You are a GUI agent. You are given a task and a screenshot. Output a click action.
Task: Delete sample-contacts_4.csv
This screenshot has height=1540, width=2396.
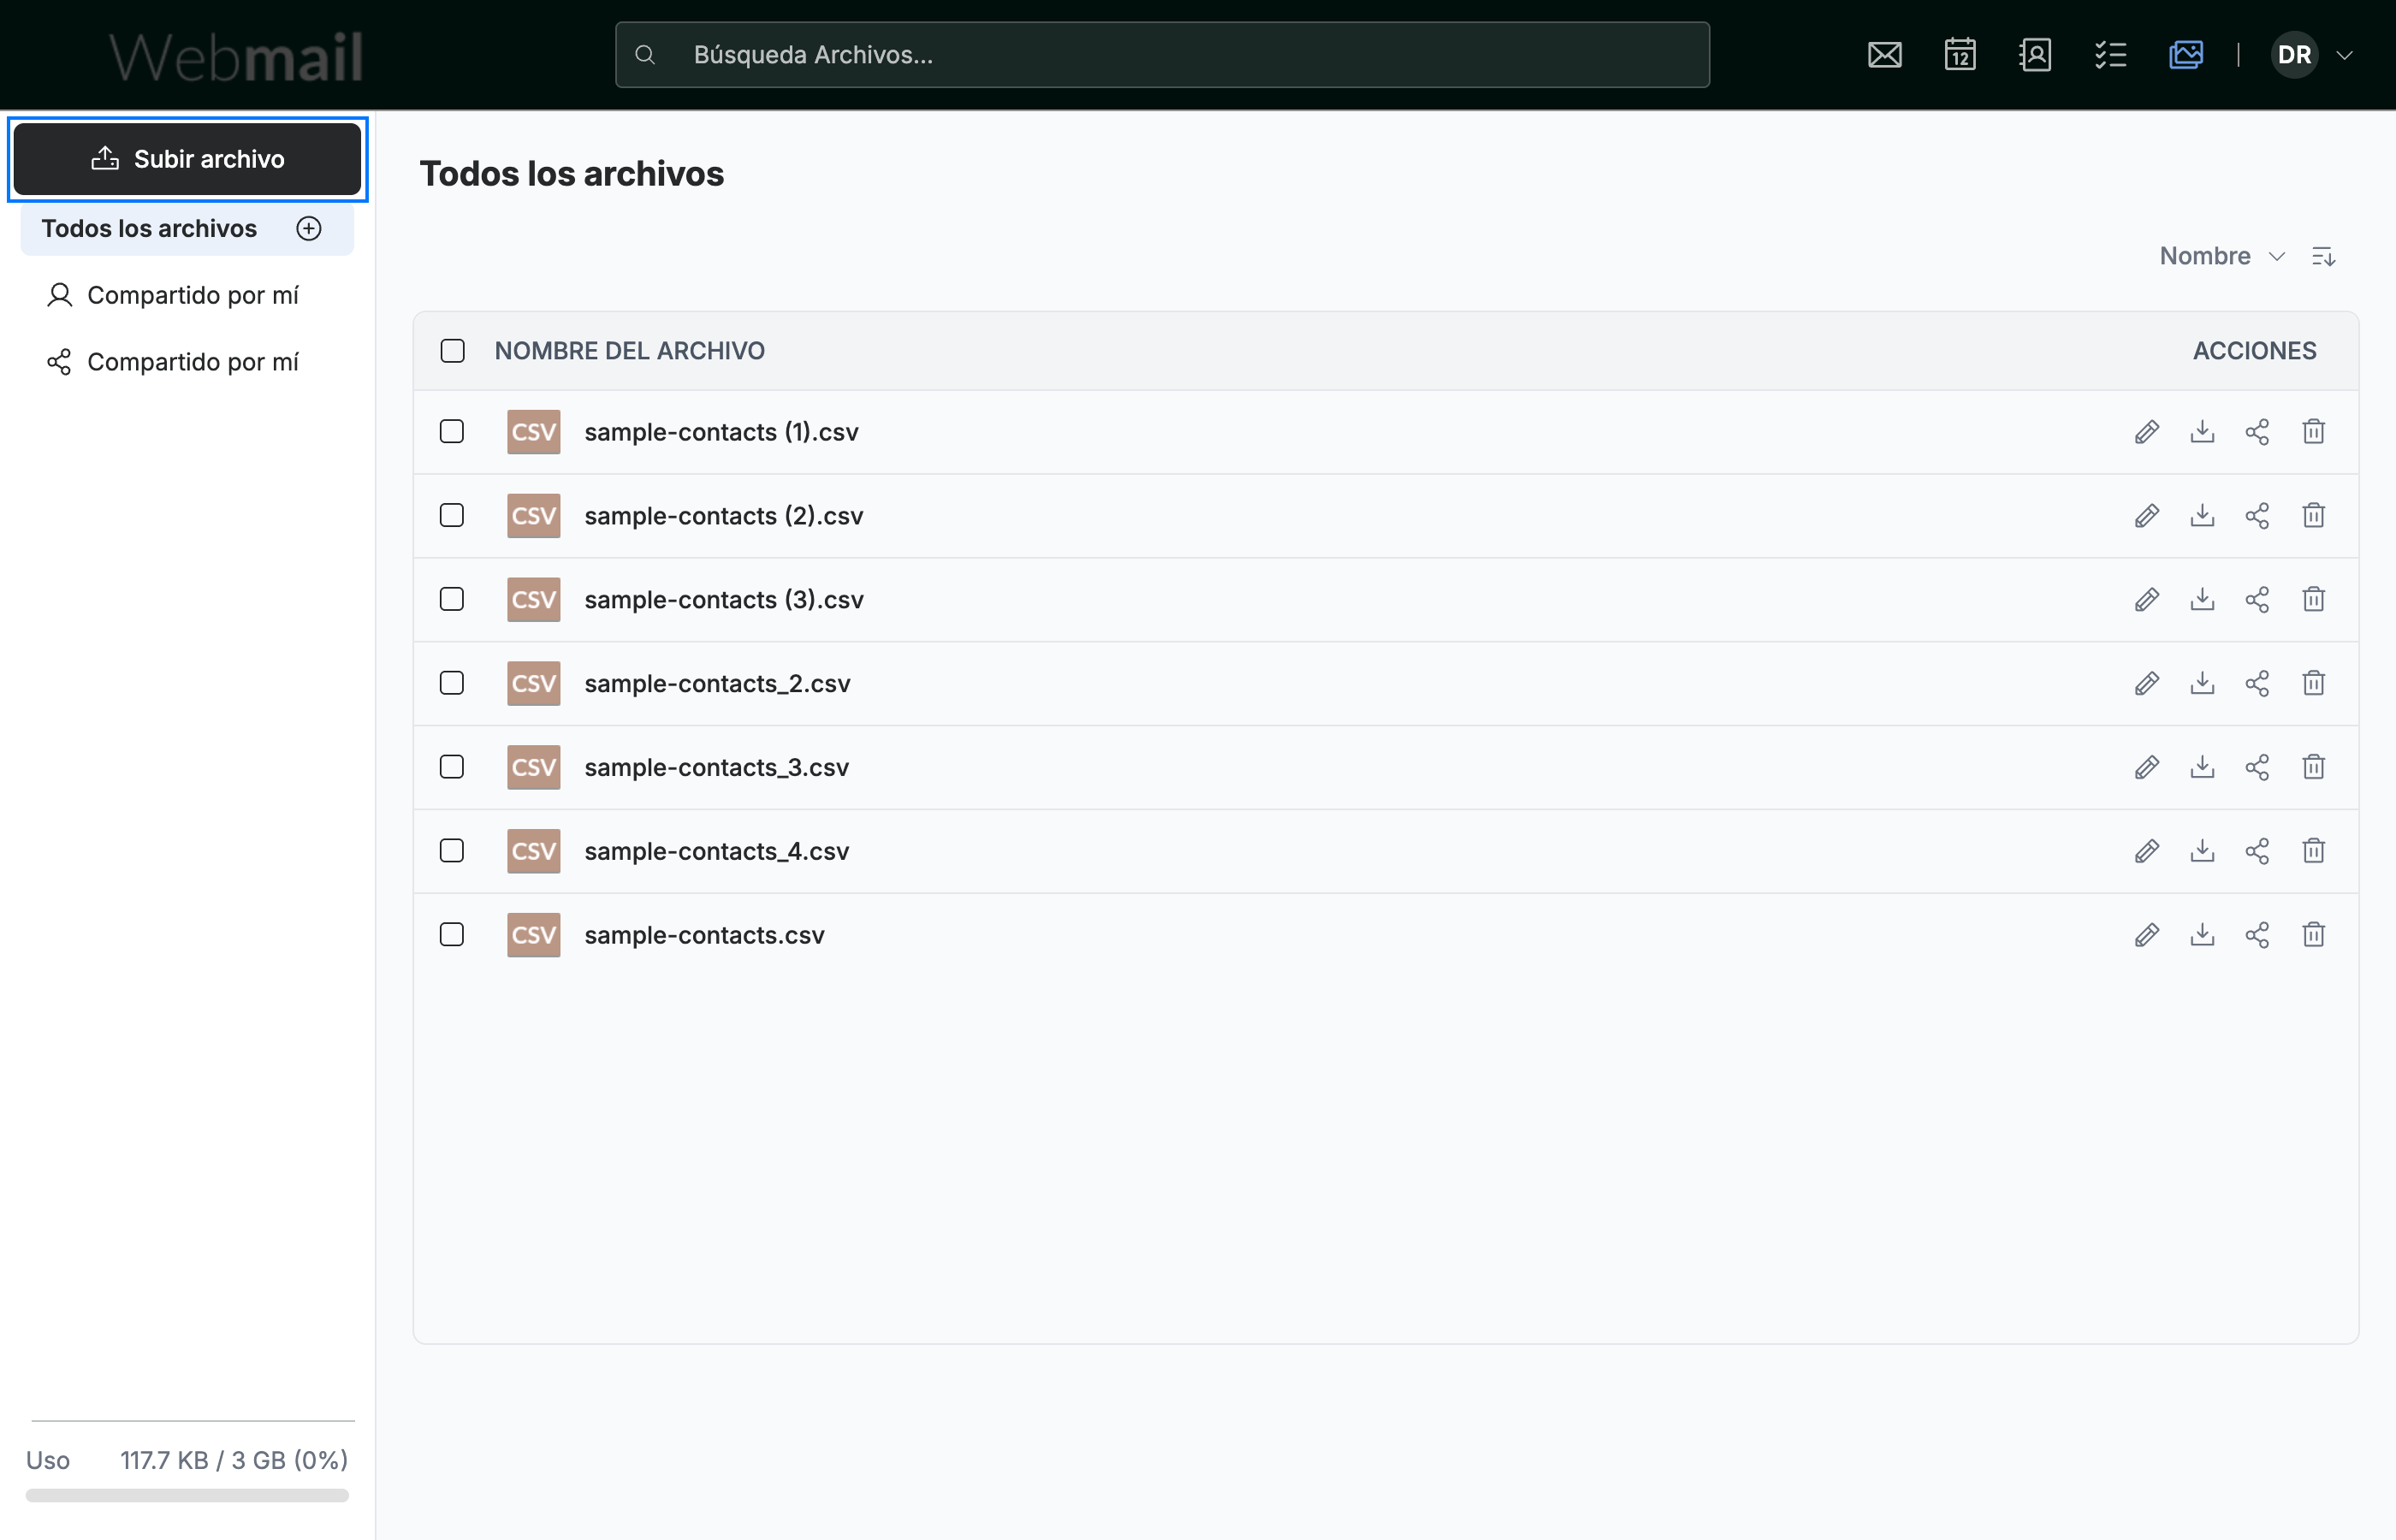coord(2313,851)
